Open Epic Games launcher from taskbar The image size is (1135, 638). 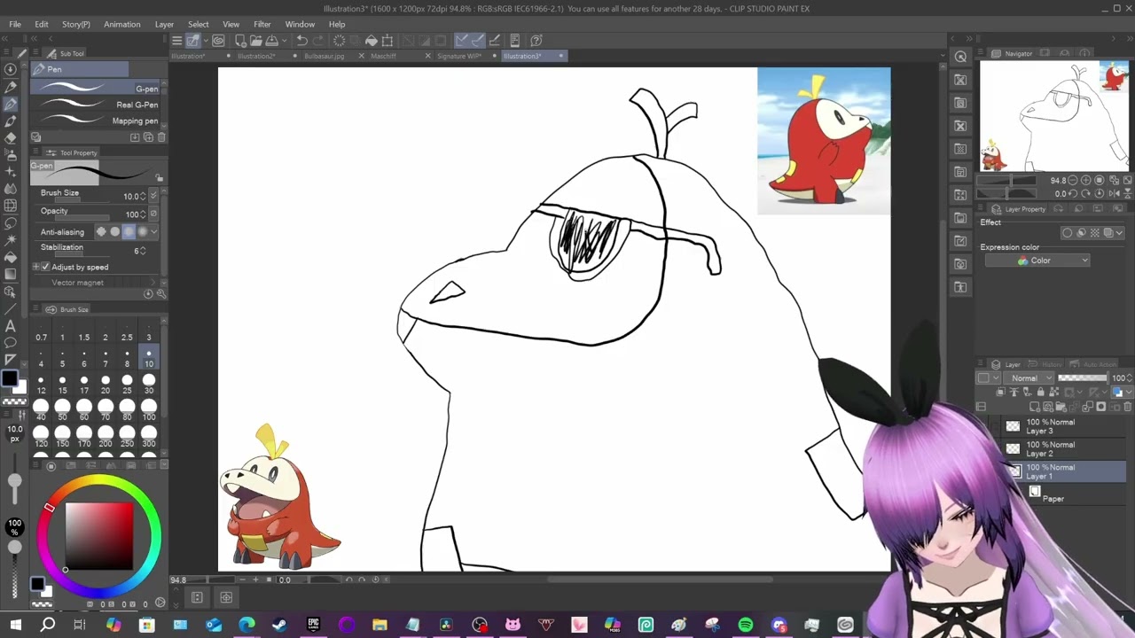click(313, 625)
